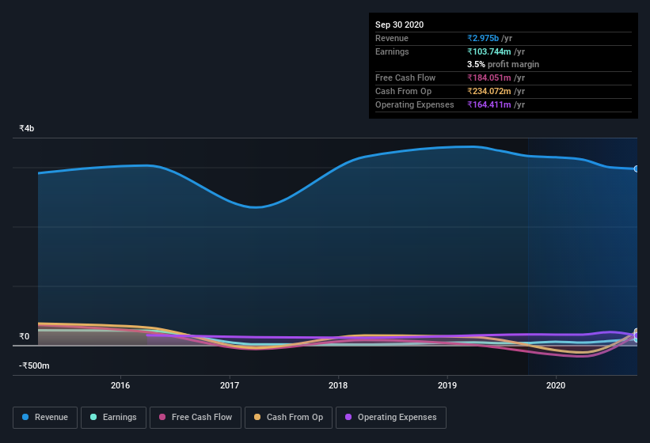The height and width of the screenshot is (443, 650).
Task: Click the Free Cash Flow tooltip row label
Action: [405, 78]
